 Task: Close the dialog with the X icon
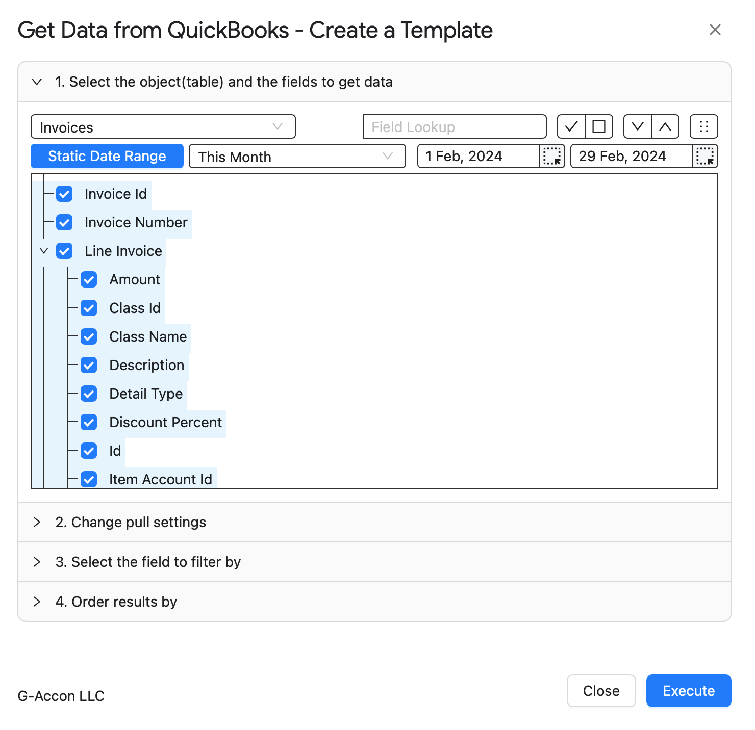(715, 30)
